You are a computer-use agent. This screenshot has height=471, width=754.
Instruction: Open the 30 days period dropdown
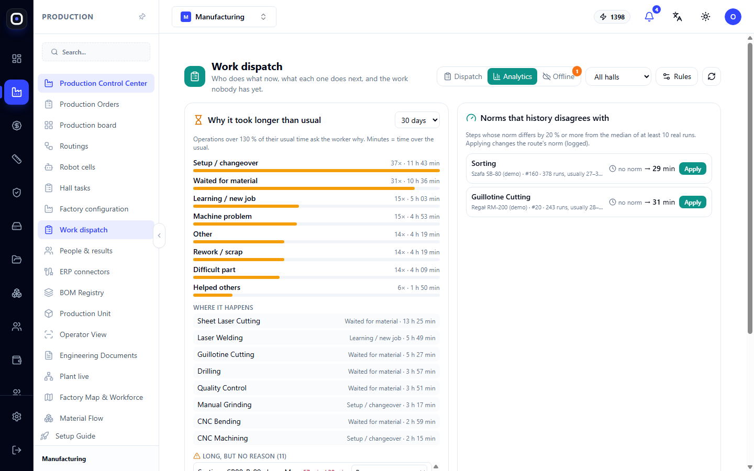tap(417, 120)
